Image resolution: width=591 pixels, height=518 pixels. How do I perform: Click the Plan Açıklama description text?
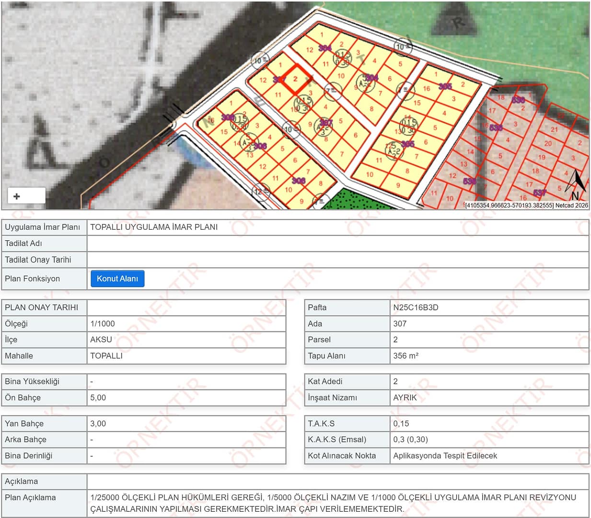click(x=333, y=503)
